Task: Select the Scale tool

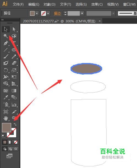Action: click(x=14, y=70)
